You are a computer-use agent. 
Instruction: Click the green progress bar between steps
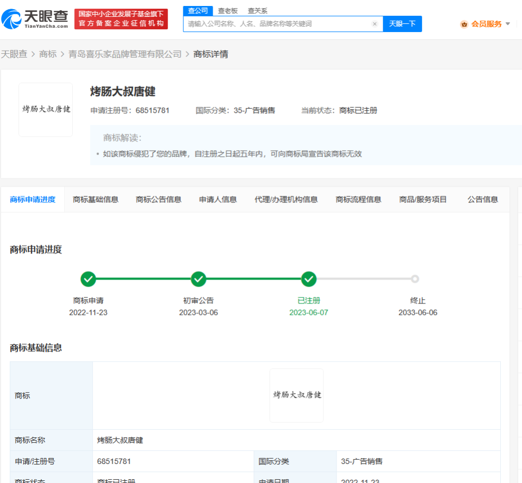(144, 279)
